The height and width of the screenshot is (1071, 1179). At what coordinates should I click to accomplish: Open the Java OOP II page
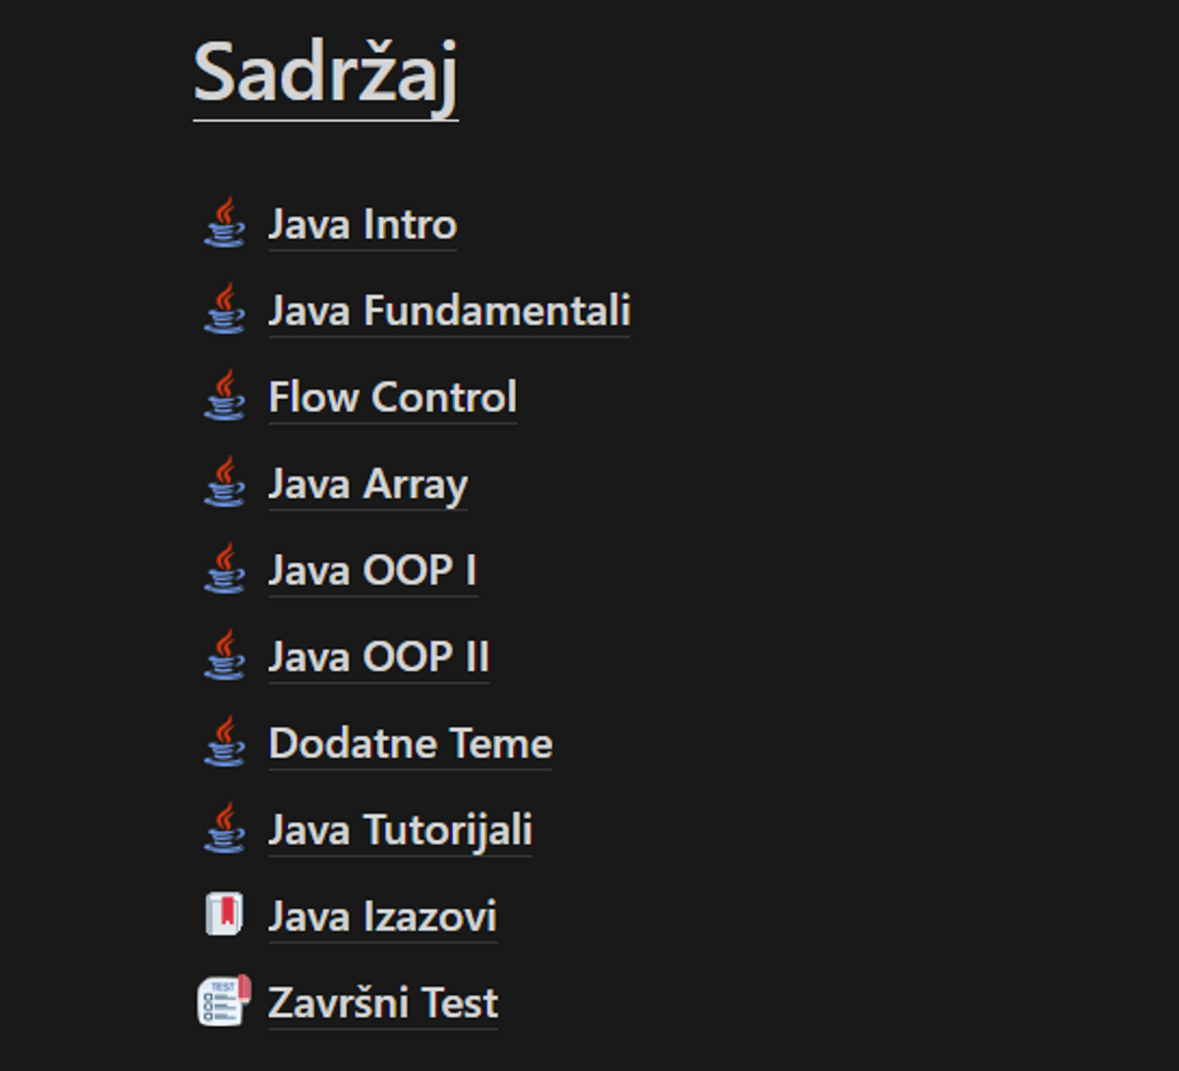[x=378, y=657]
